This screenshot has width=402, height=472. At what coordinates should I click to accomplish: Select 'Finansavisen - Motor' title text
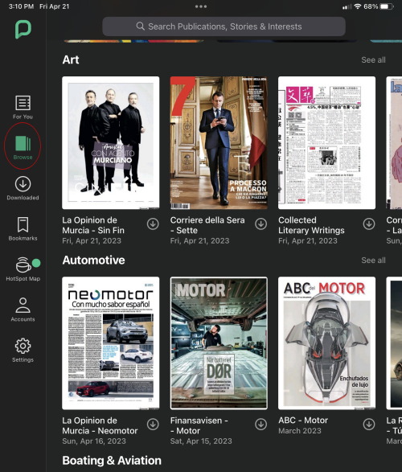click(199, 425)
